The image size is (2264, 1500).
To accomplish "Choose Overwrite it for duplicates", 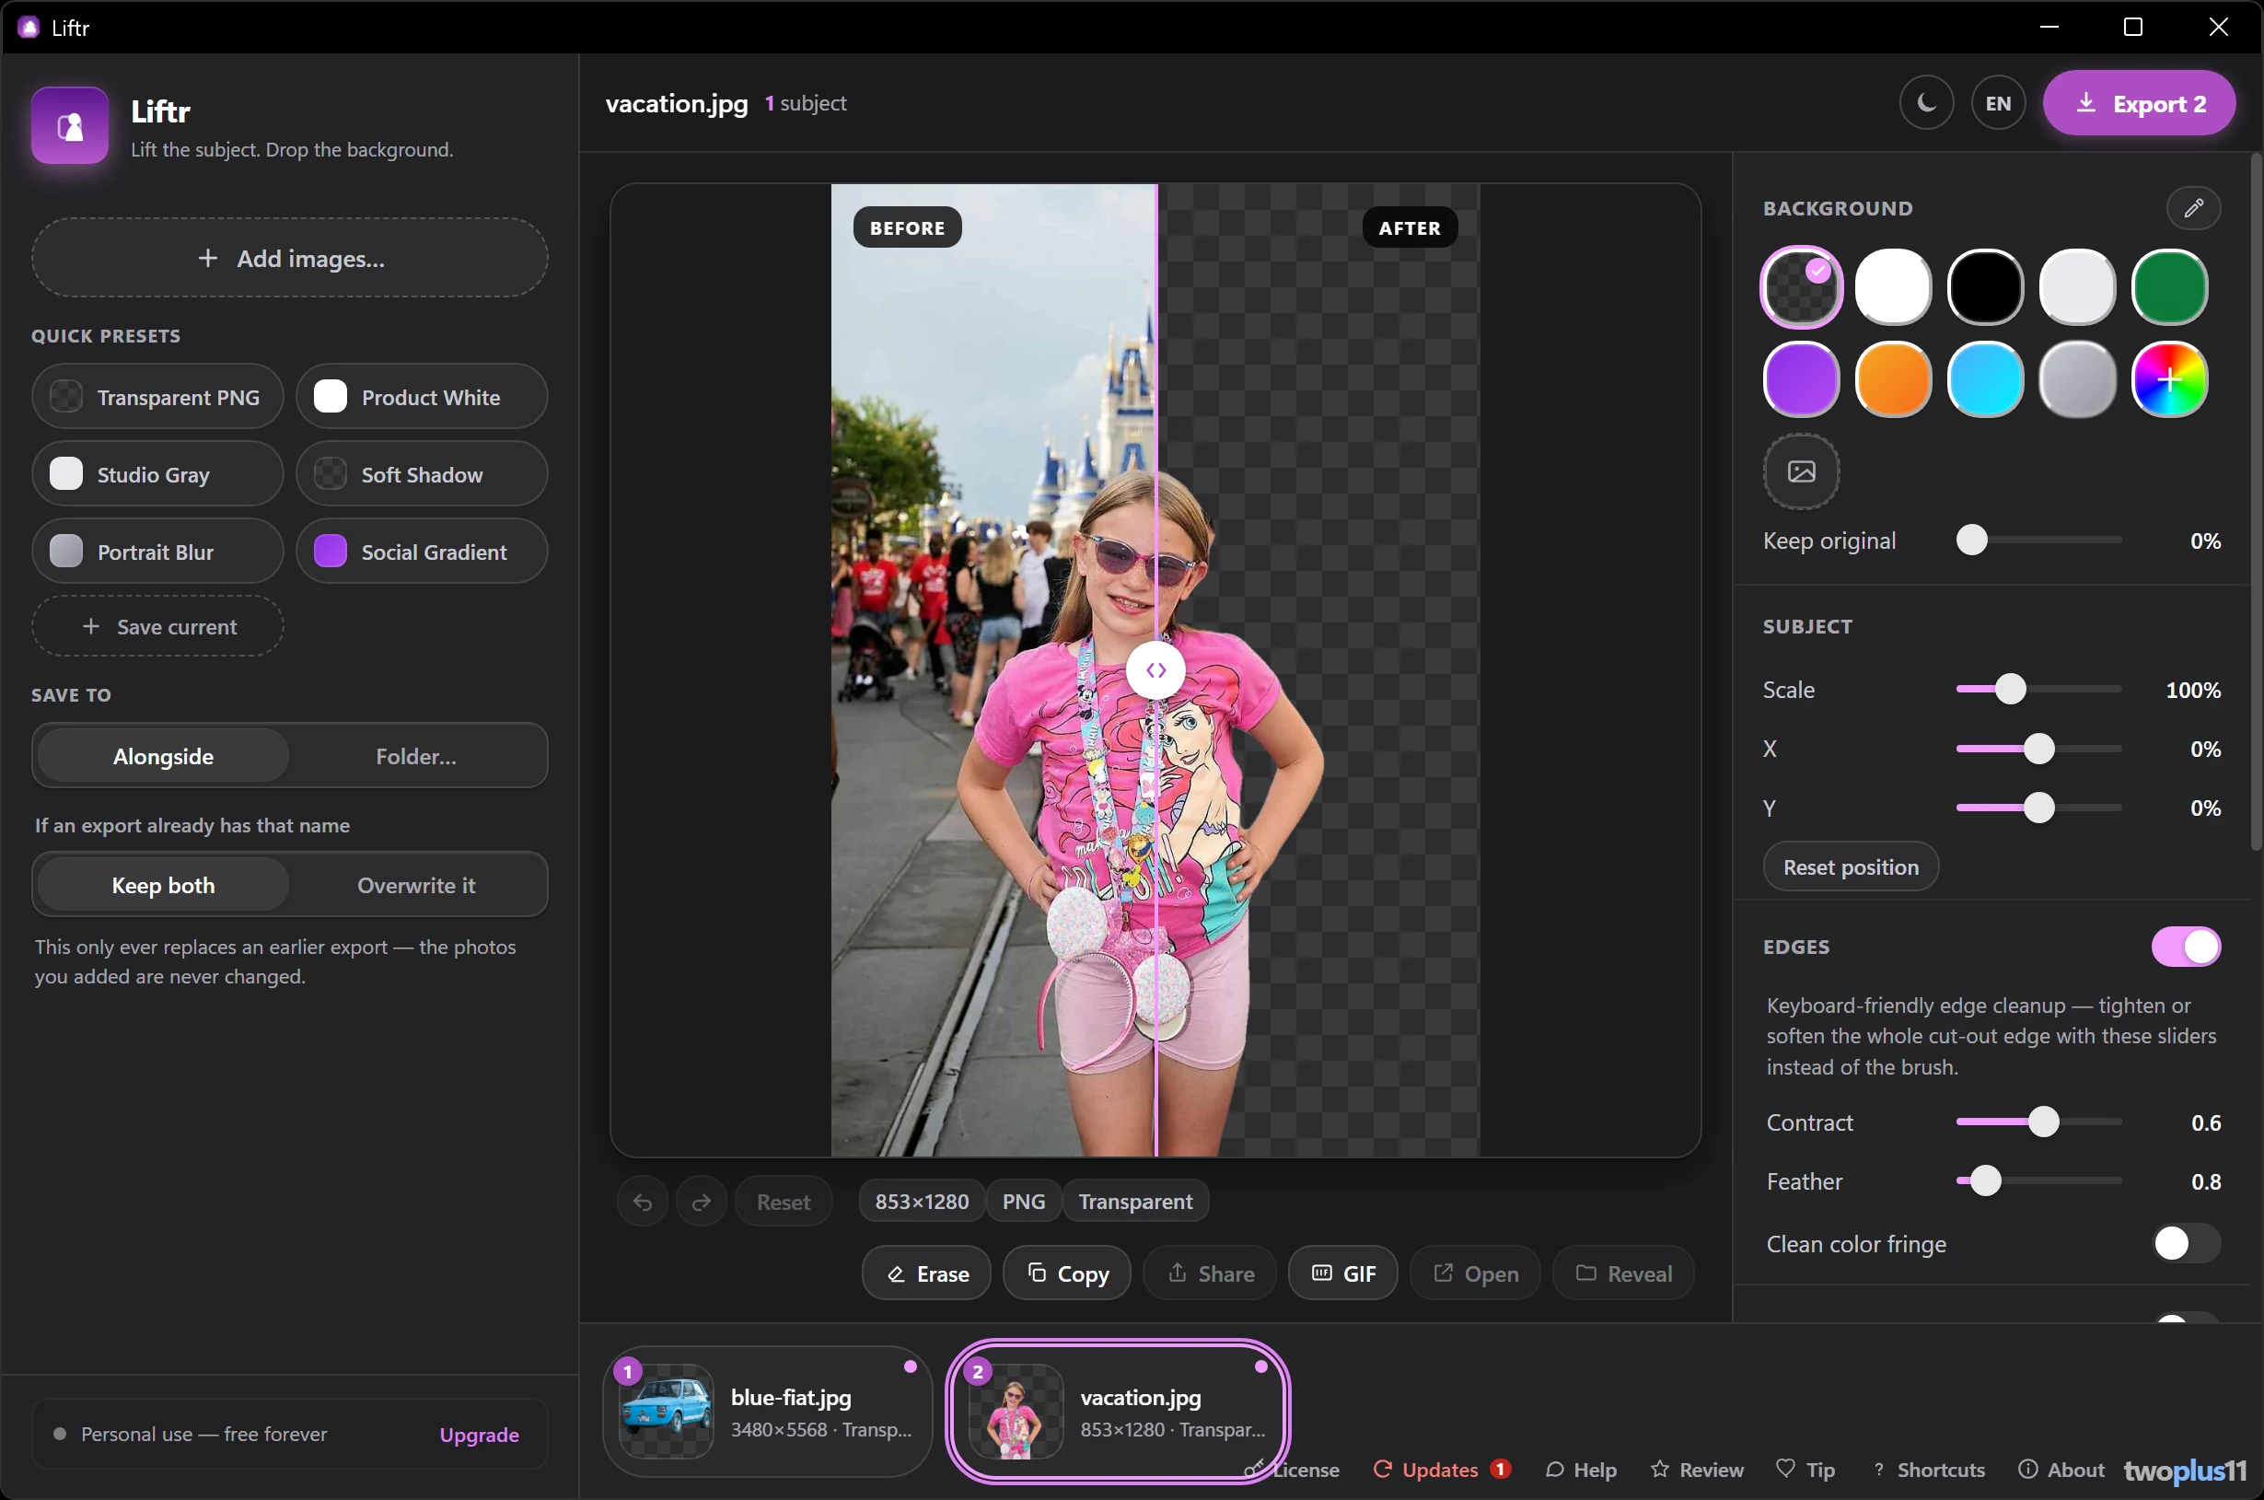I will (416, 885).
